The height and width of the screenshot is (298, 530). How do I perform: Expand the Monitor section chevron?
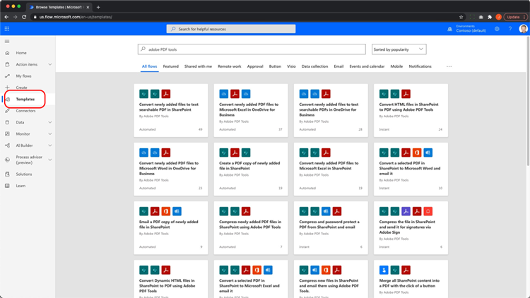click(x=50, y=133)
